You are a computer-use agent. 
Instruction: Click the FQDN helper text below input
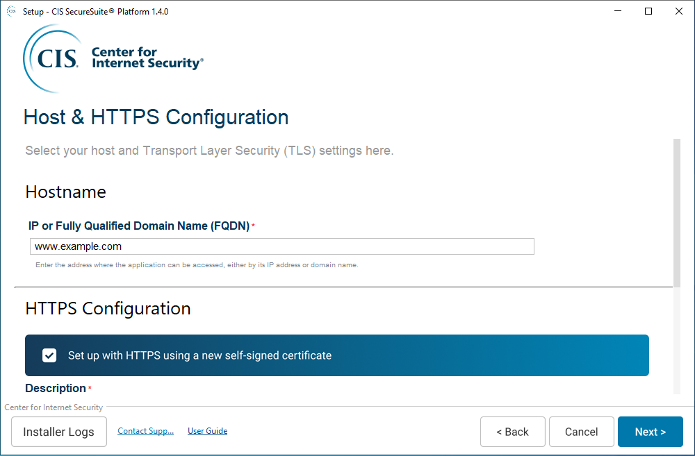coord(197,265)
